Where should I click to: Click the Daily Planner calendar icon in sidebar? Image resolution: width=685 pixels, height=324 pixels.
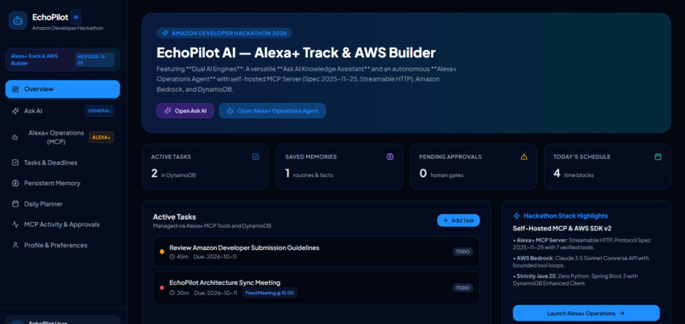click(x=15, y=204)
